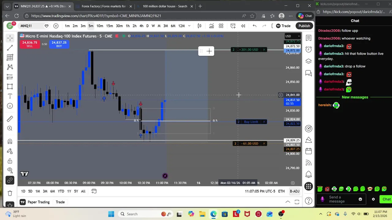Click the Send a message field
The image size is (392, 220).
click(341, 199)
